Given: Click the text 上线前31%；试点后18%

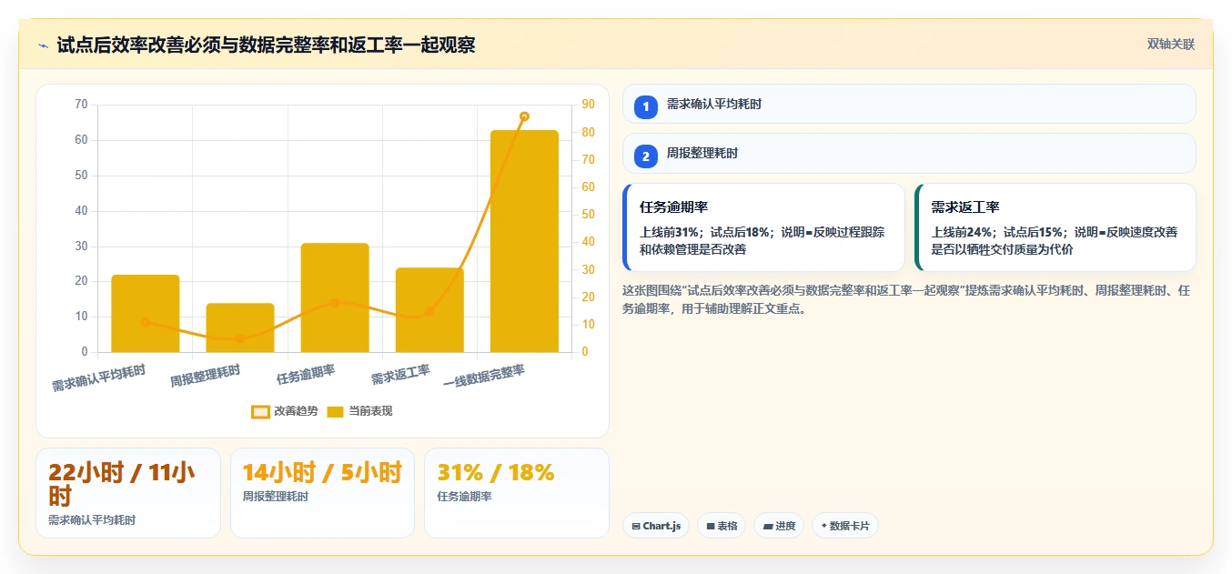Looking at the screenshot, I should point(705,232).
